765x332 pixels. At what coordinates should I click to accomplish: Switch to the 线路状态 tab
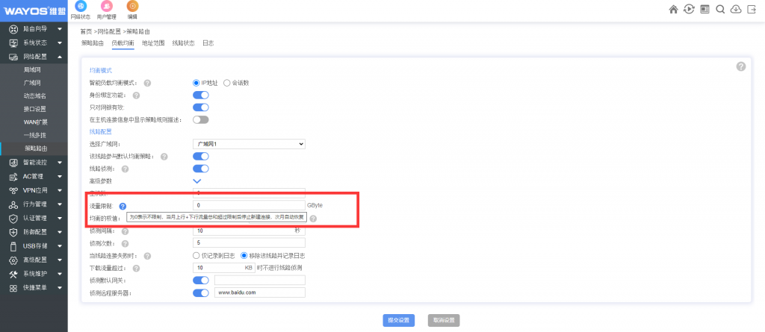click(184, 43)
